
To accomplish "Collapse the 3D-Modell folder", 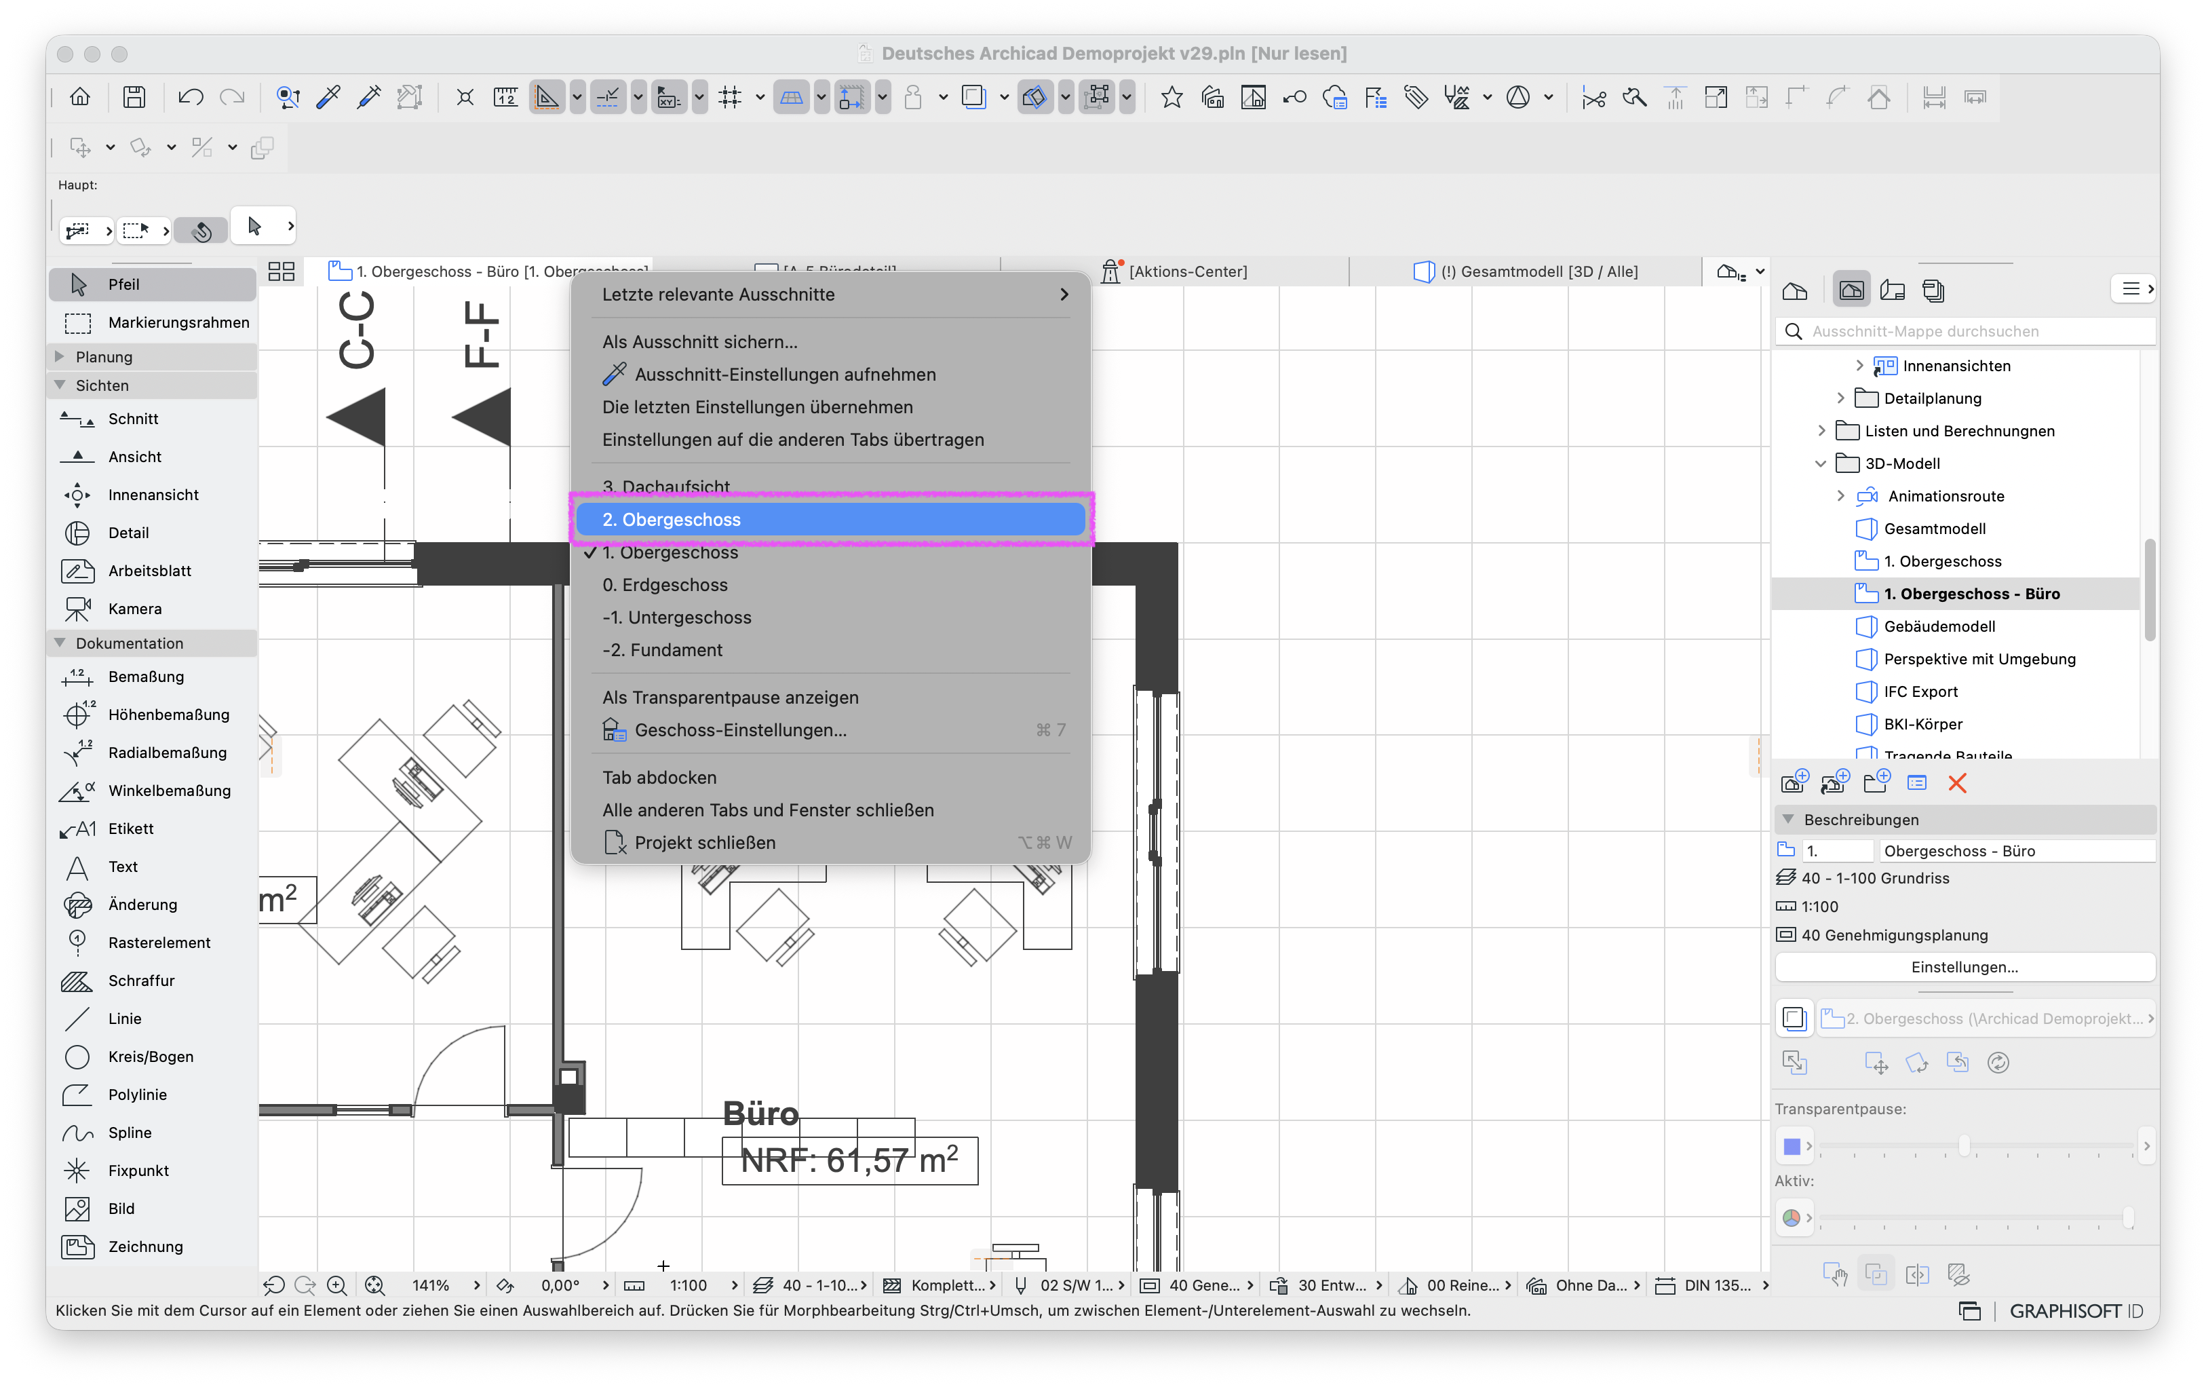I will tap(1820, 463).
